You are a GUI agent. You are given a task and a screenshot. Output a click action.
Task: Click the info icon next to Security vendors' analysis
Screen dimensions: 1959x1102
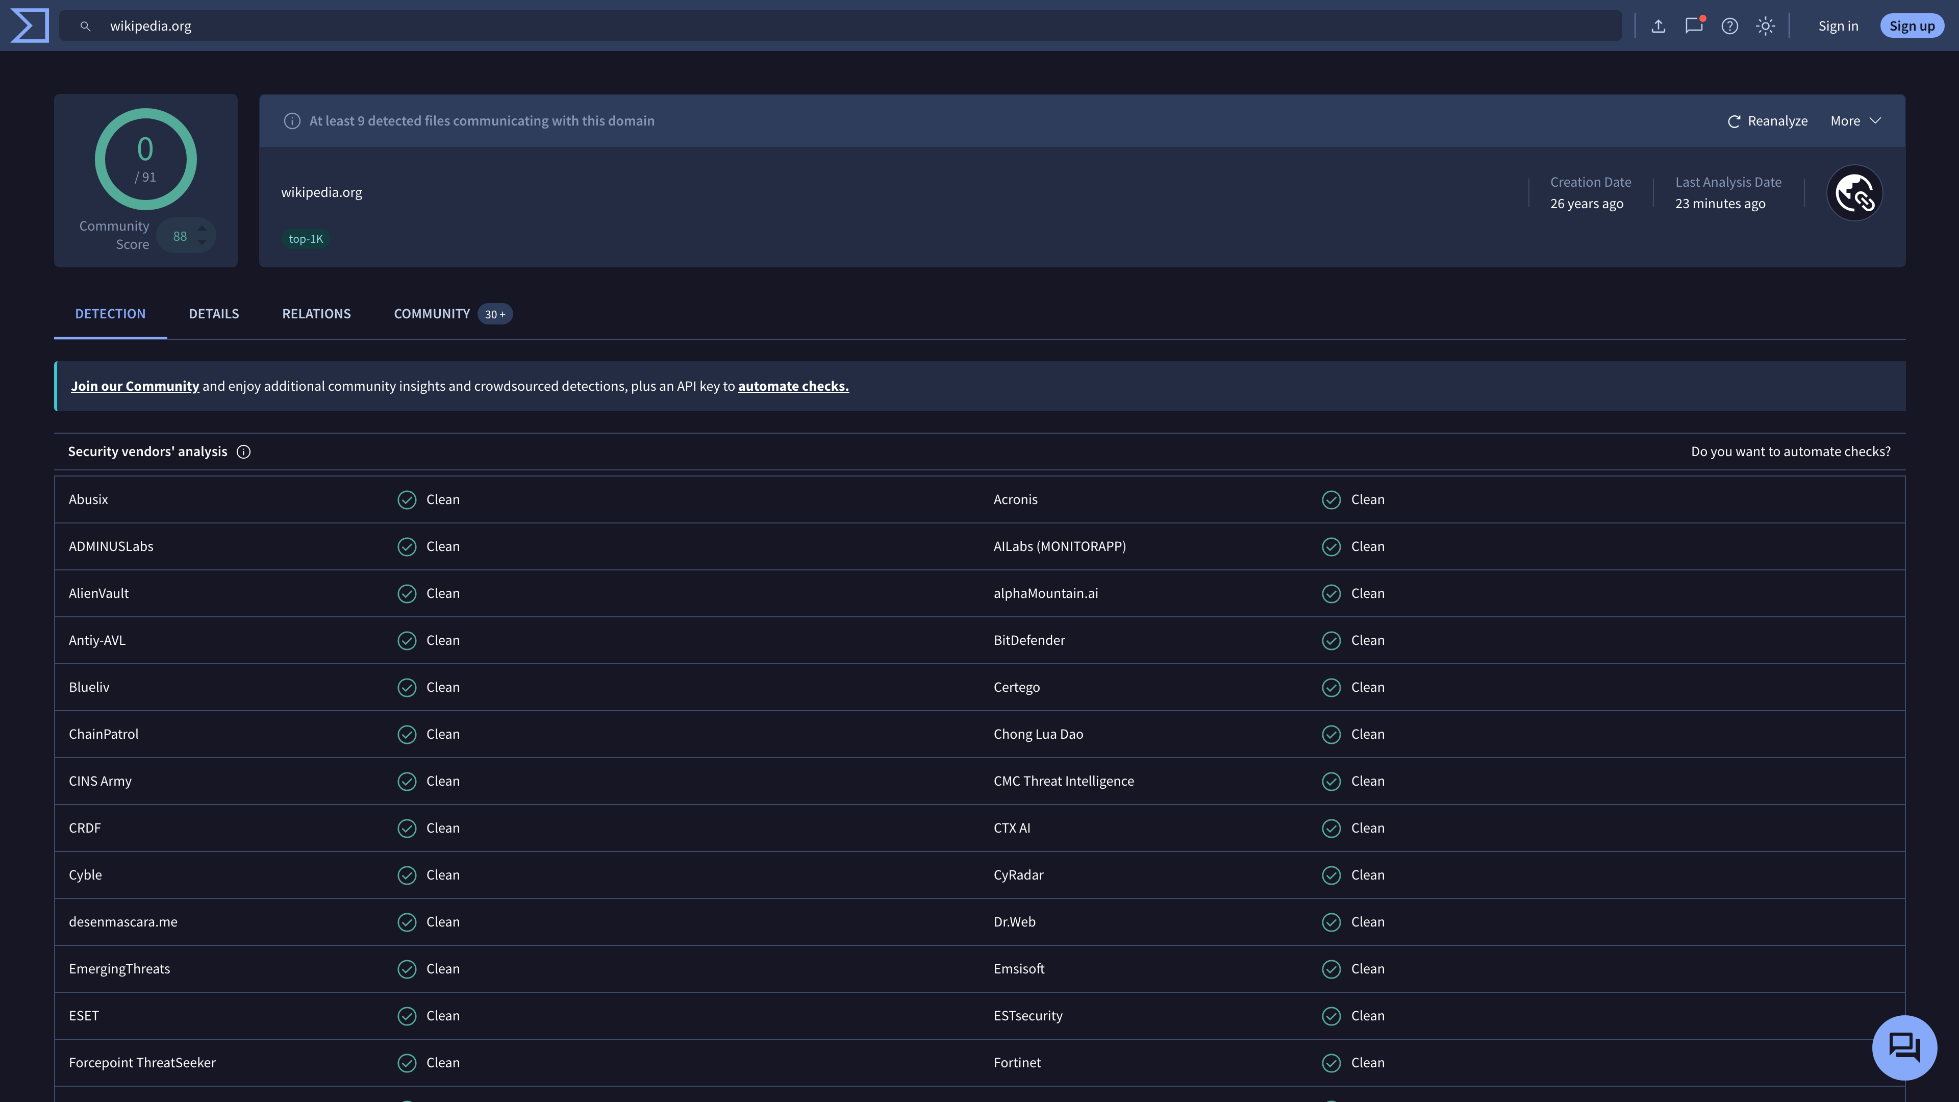243,452
